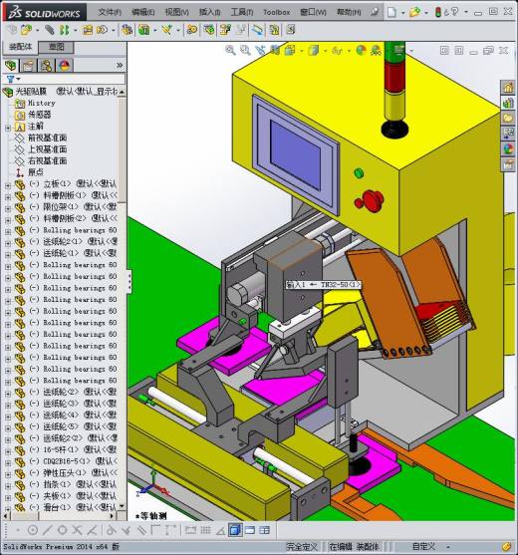Click the tree filter funnel icon

tap(11, 79)
